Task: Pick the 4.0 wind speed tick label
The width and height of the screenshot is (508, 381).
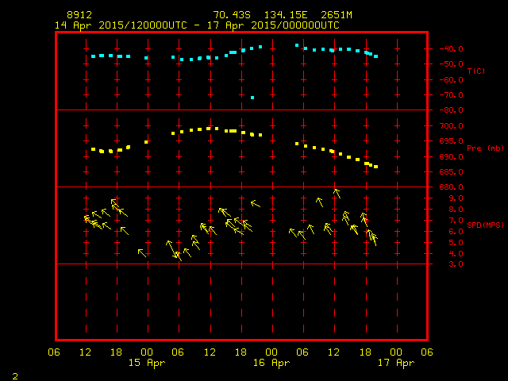Action: 456,254
